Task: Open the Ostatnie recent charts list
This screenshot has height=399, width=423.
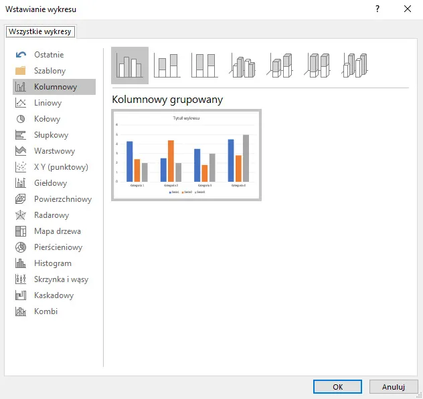Action: tap(49, 55)
